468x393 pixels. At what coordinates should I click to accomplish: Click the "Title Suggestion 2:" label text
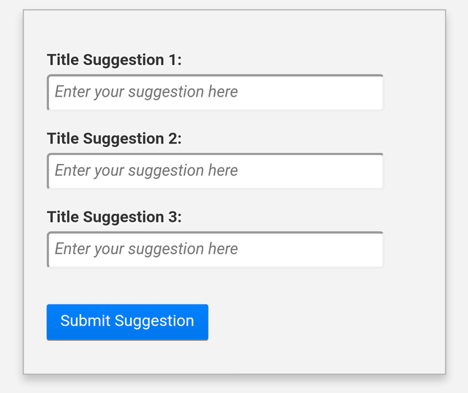pyautogui.click(x=114, y=138)
